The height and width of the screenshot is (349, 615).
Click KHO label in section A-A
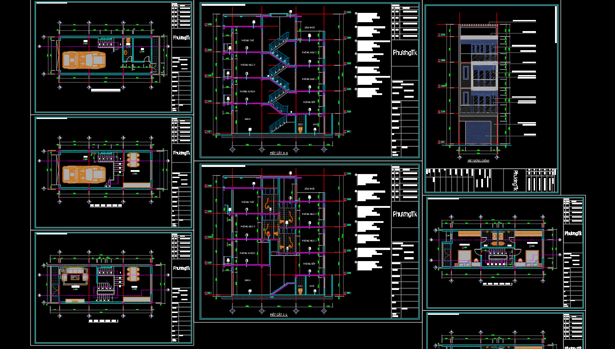(315, 124)
